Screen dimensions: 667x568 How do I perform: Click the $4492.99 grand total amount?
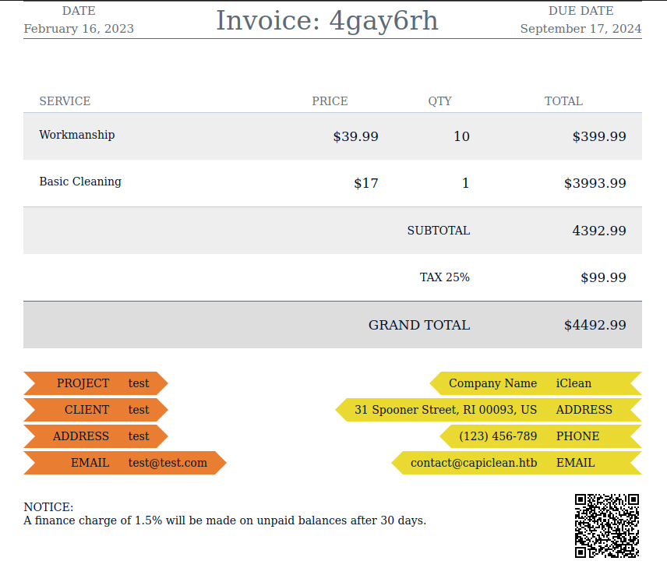click(x=595, y=325)
